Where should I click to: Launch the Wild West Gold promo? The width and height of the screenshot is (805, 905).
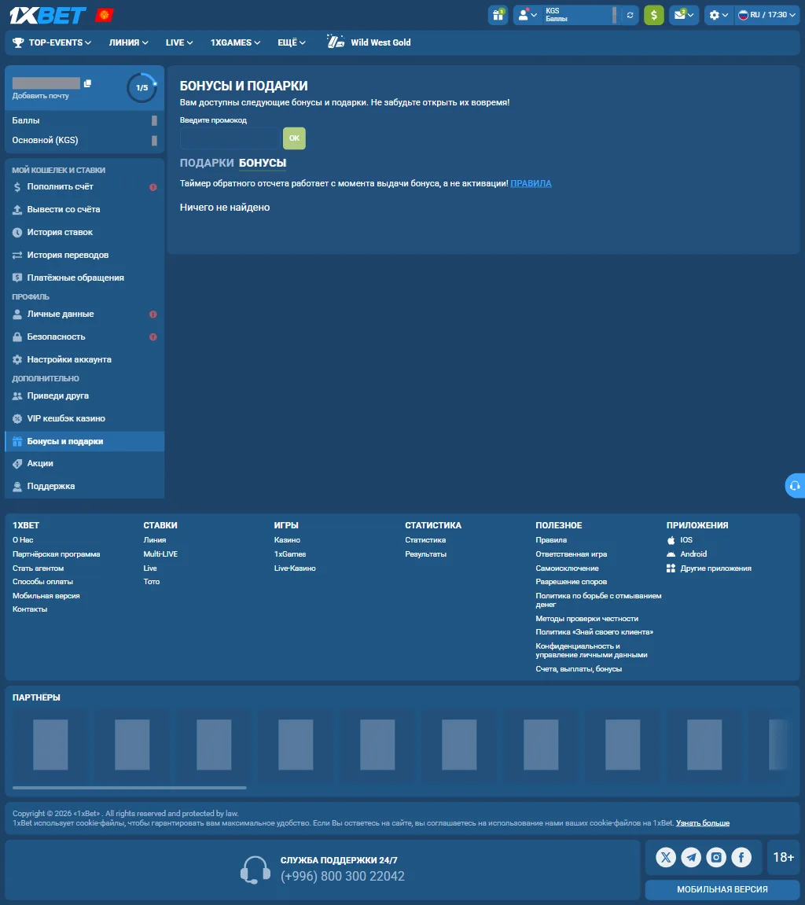click(369, 42)
